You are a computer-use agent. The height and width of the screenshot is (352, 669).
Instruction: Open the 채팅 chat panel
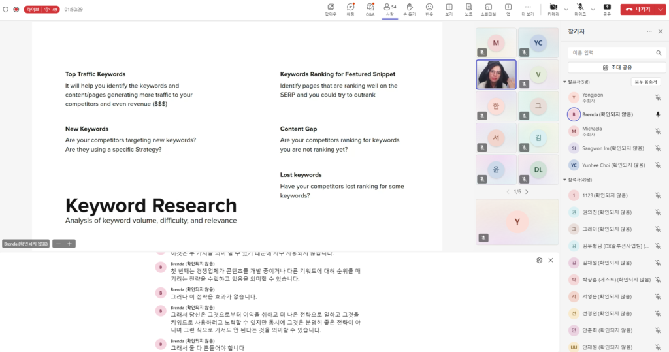350,9
